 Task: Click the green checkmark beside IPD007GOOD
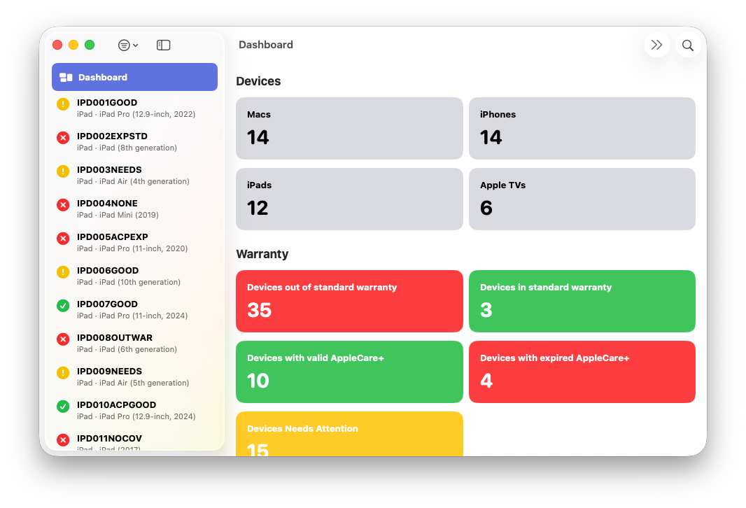(63, 305)
